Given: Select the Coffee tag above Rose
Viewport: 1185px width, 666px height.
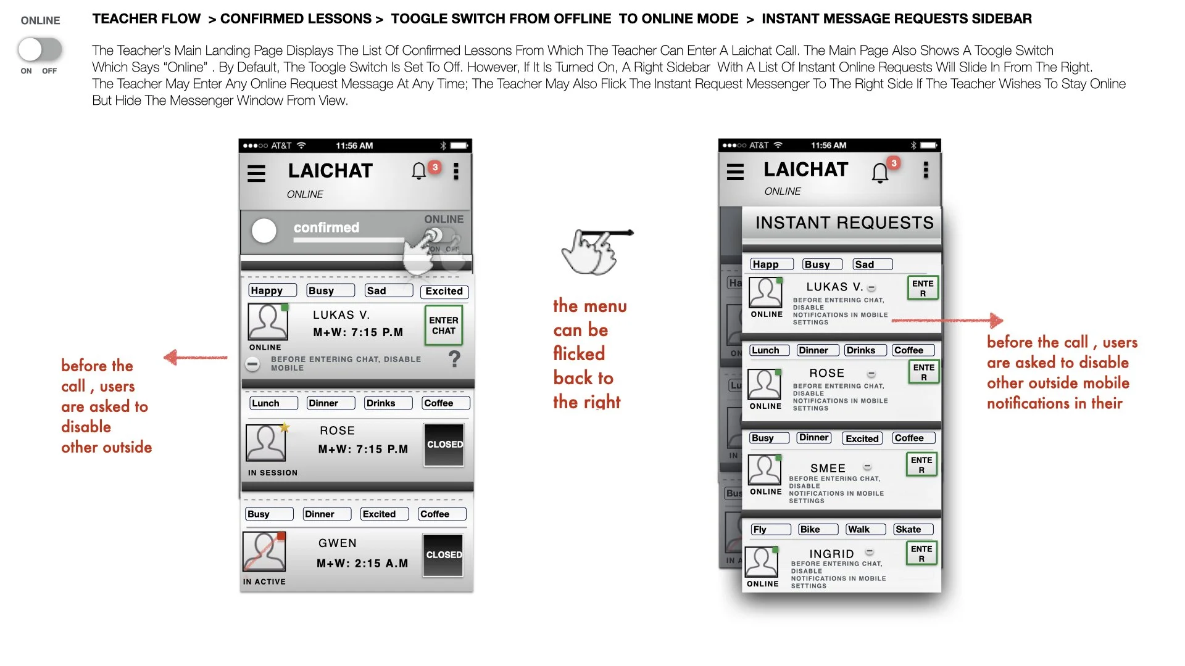Looking at the screenshot, I should tap(446, 403).
